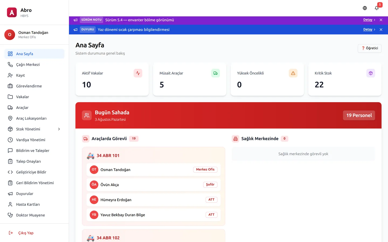Click Hümeyra Erdoğan's ATT tag
The width and height of the screenshot is (388, 242).
pyautogui.click(x=212, y=200)
